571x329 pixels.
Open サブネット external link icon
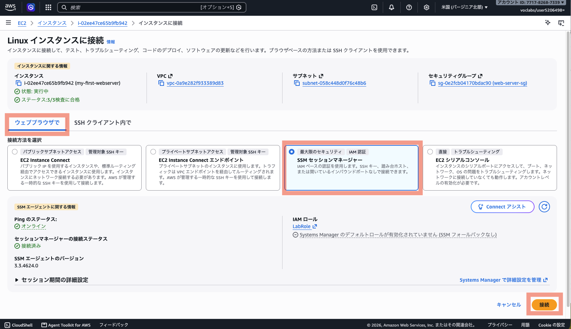click(321, 76)
